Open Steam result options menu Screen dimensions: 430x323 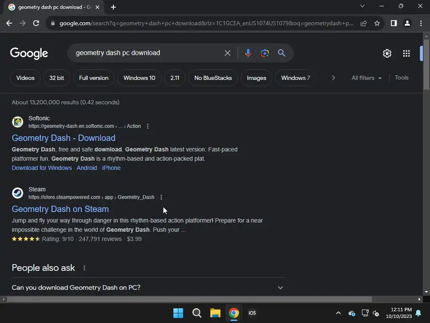[161, 198]
